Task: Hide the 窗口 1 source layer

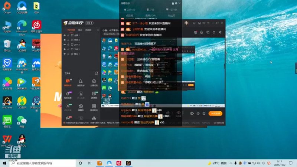Action: click(65, 54)
